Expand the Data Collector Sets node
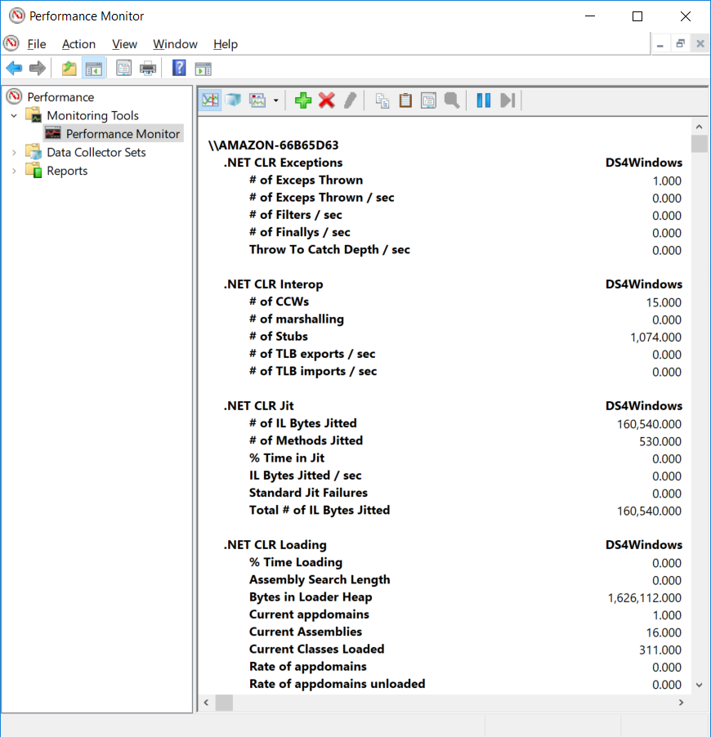The width and height of the screenshot is (711, 737). [x=15, y=152]
